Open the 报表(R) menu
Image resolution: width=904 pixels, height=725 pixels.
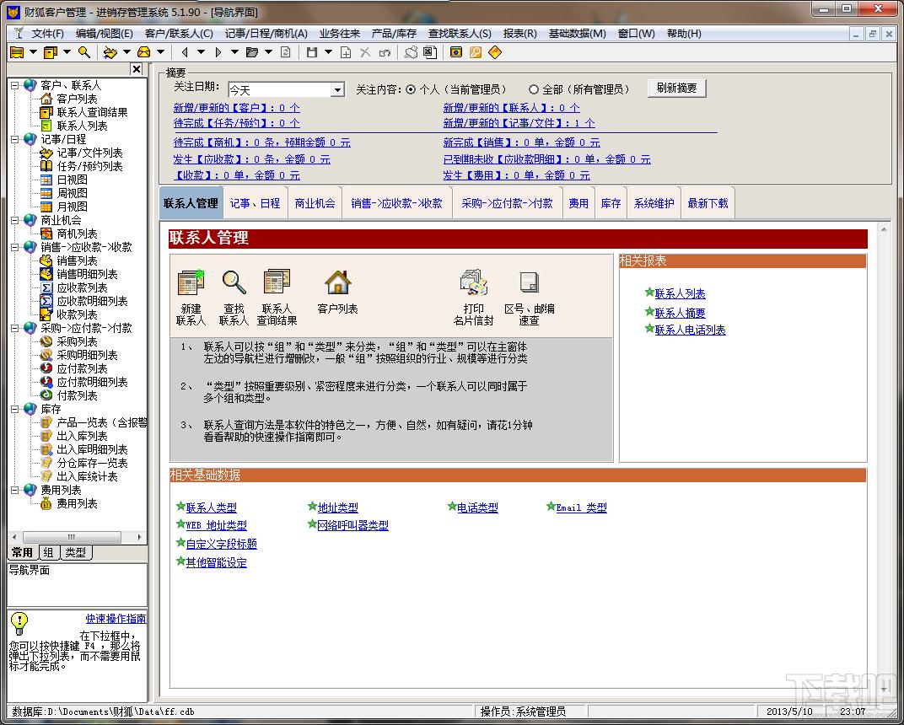pos(520,34)
